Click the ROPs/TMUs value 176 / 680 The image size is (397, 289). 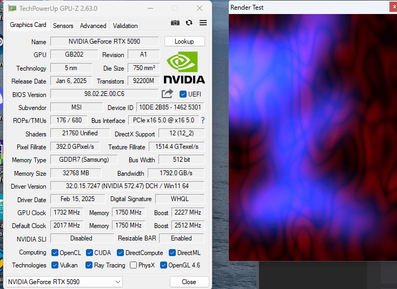coord(69,120)
